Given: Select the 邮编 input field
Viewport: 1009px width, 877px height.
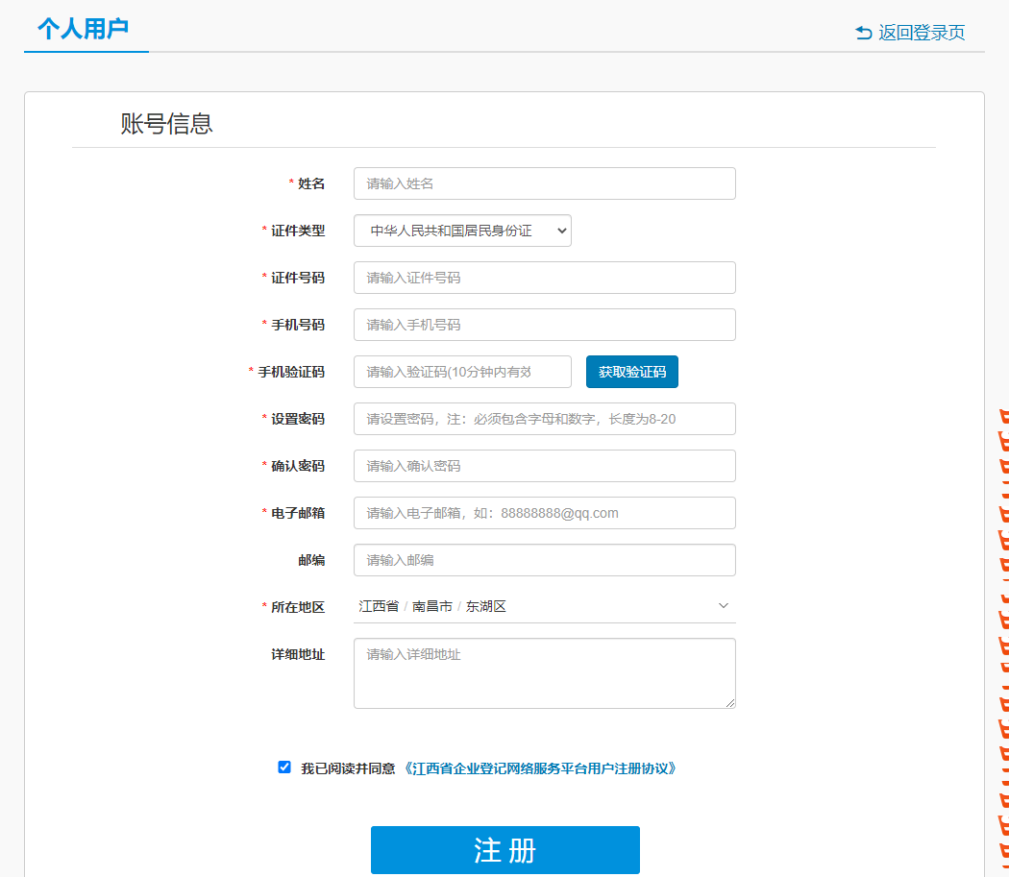Looking at the screenshot, I should click(x=544, y=560).
